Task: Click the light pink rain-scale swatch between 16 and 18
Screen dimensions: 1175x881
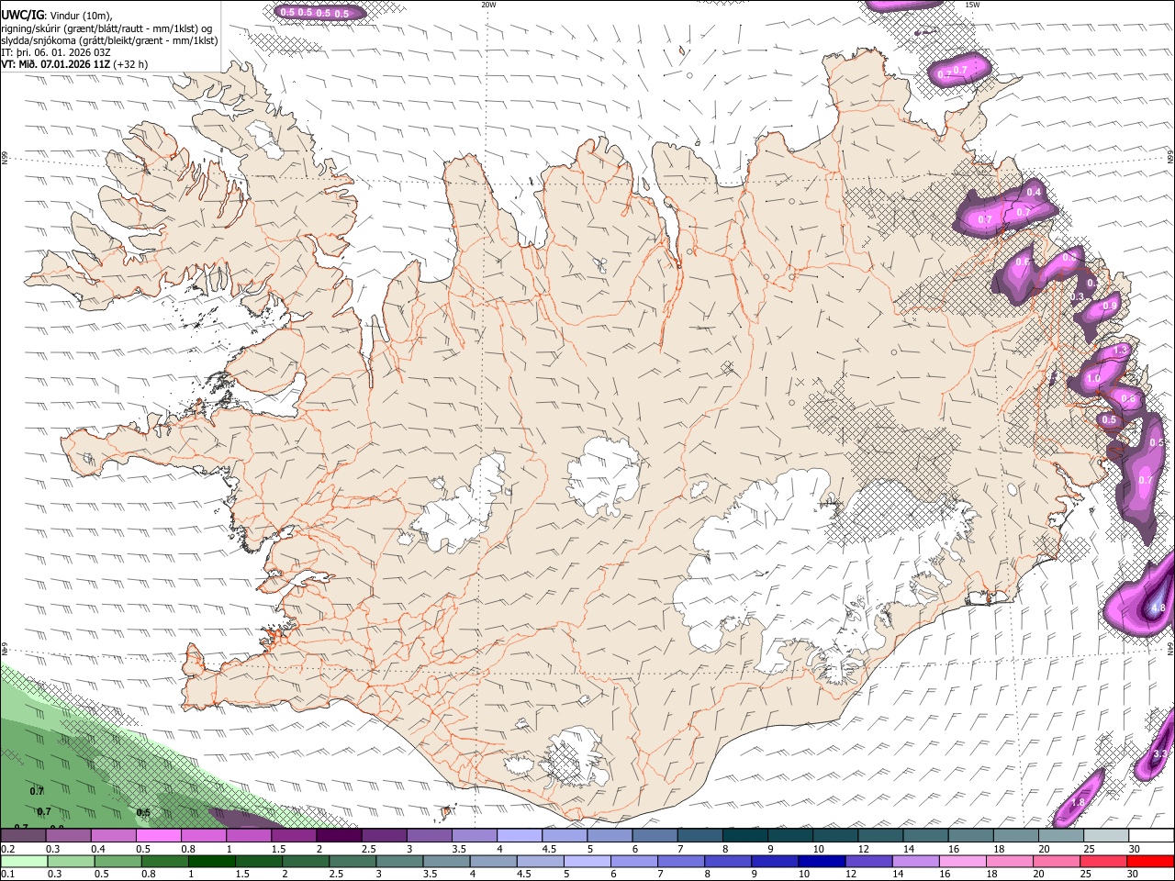Action: point(962,861)
